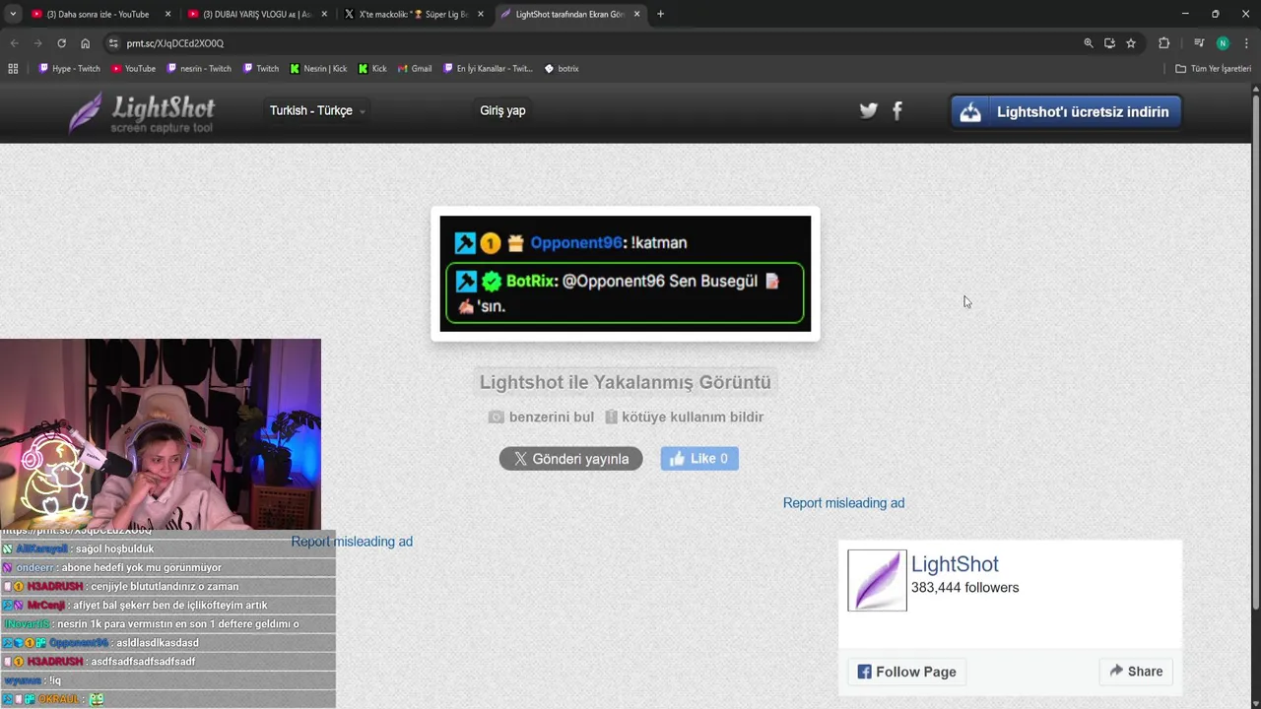Select the LightShot tarafından Ekran tab

click(570, 14)
